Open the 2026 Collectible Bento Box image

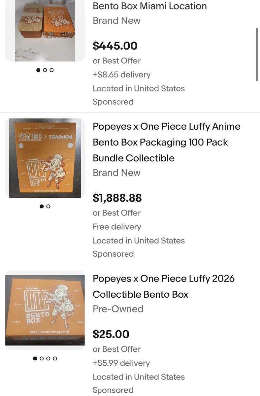coord(45,310)
